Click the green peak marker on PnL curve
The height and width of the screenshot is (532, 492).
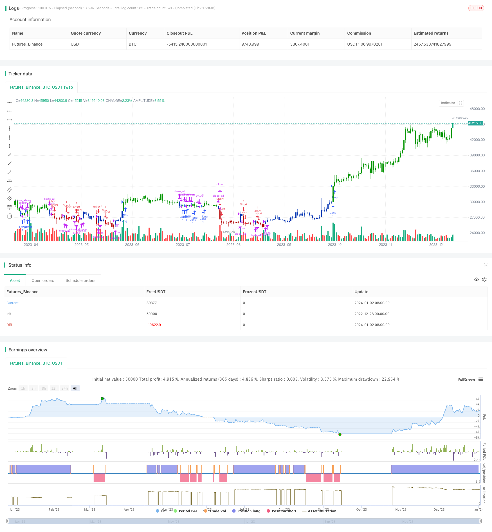[102, 398]
